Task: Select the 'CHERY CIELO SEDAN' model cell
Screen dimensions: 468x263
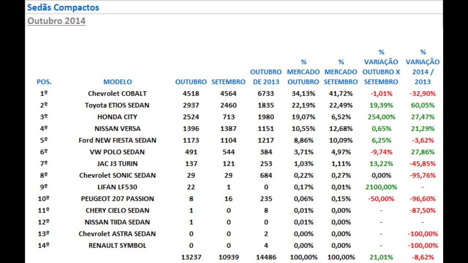Action: 117,210
